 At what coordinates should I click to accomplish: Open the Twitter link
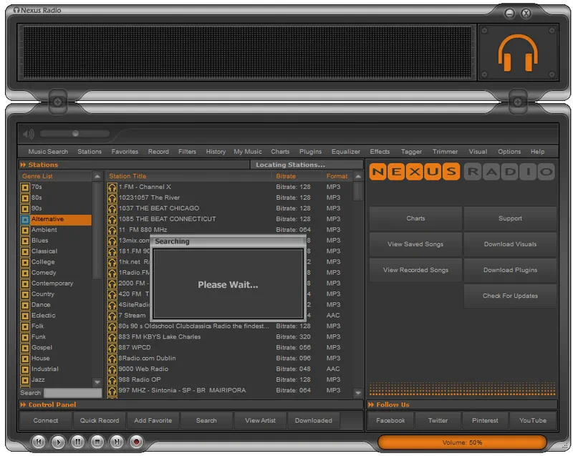438,421
